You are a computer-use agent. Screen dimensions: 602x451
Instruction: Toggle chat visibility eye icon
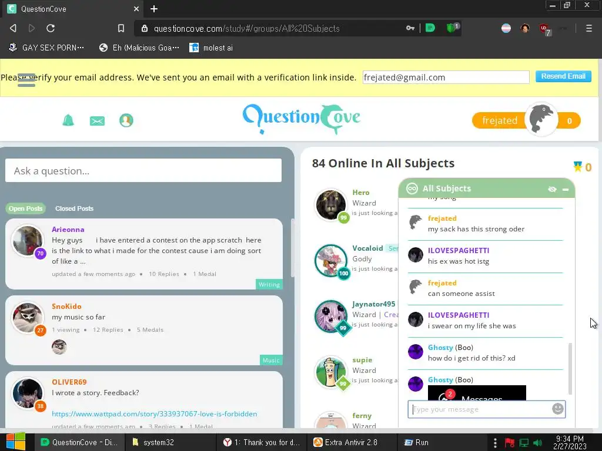pyautogui.click(x=552, y=189)
